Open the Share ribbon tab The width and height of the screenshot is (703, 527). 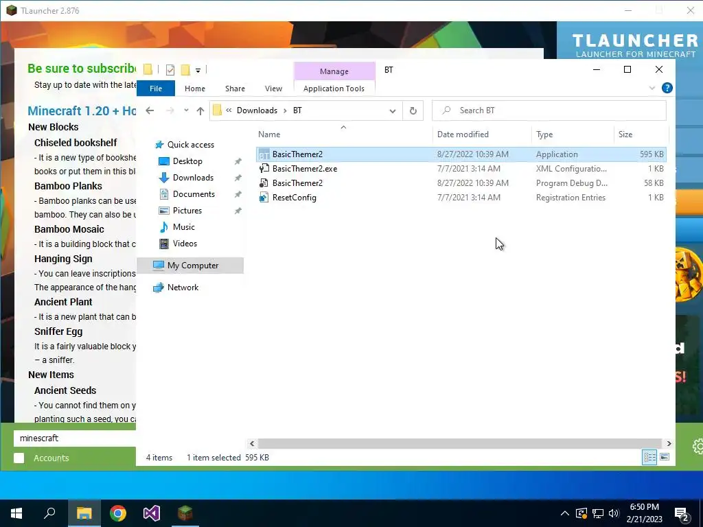(235, 89)
